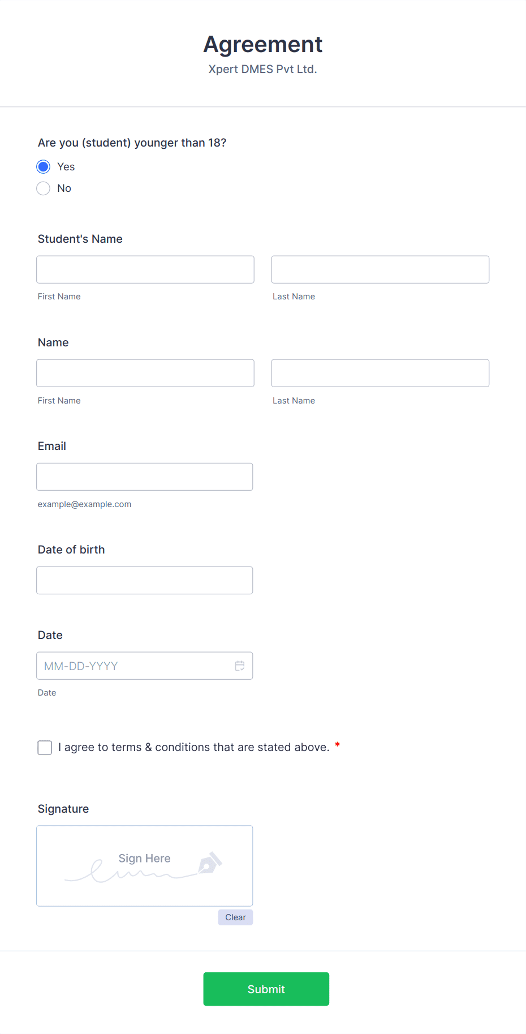Click the Student's First Name field

145,269
